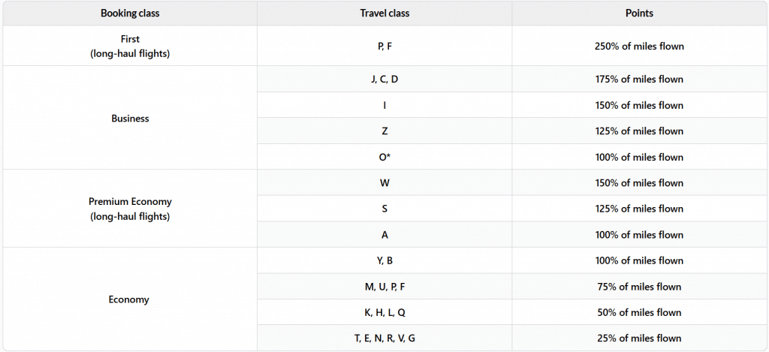Select the 50% of miles flown cell
Viewport: 769px width, 352px height.
click(x=639, y=312)
